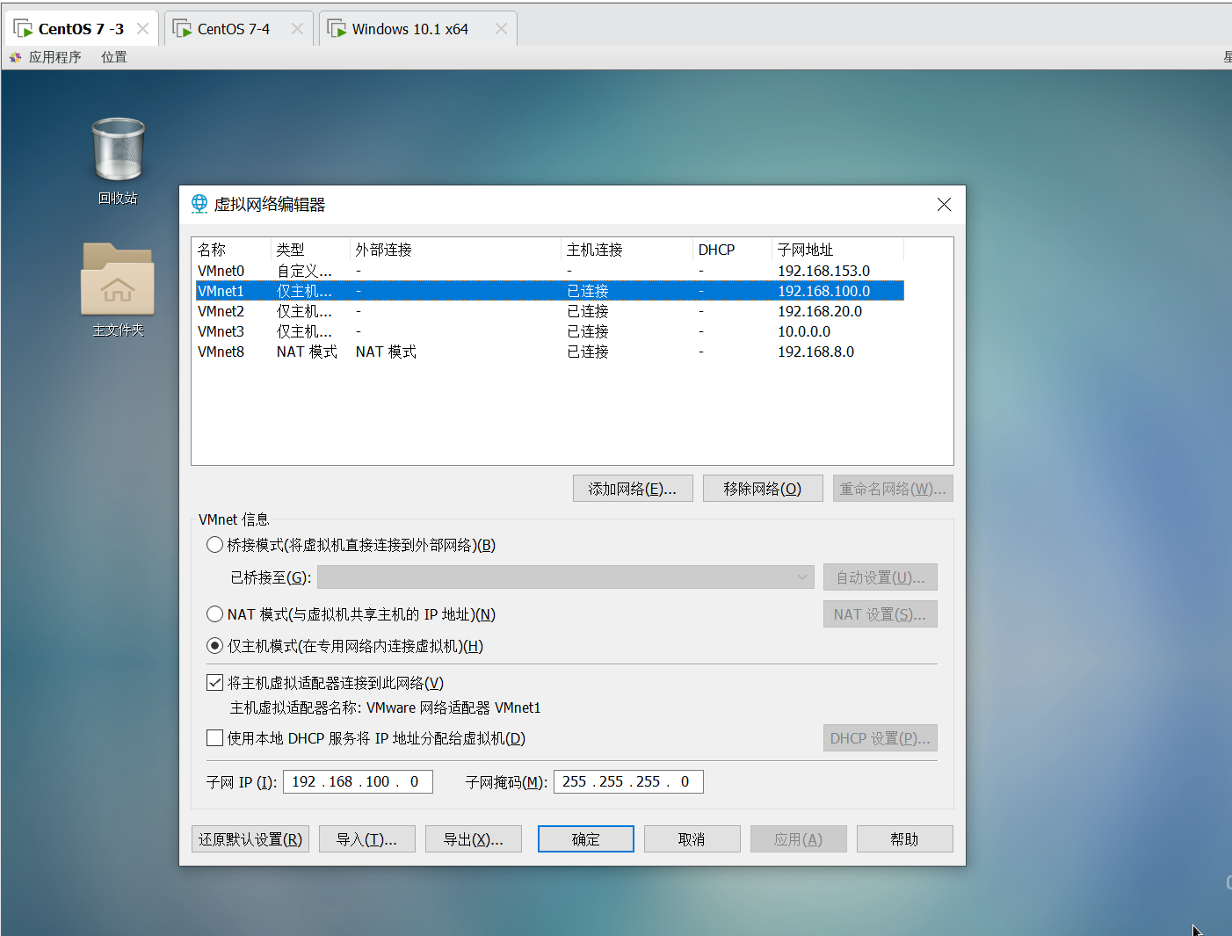Image resolution: width=1232 pixels, height=936 pixels.
Task: Click the Windows 10.1 x64 tab VM icon
Action: click(x=337, y=29)
